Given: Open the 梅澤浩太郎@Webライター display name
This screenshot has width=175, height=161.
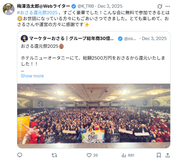Looking at the screenshot, I should (44, 6).
